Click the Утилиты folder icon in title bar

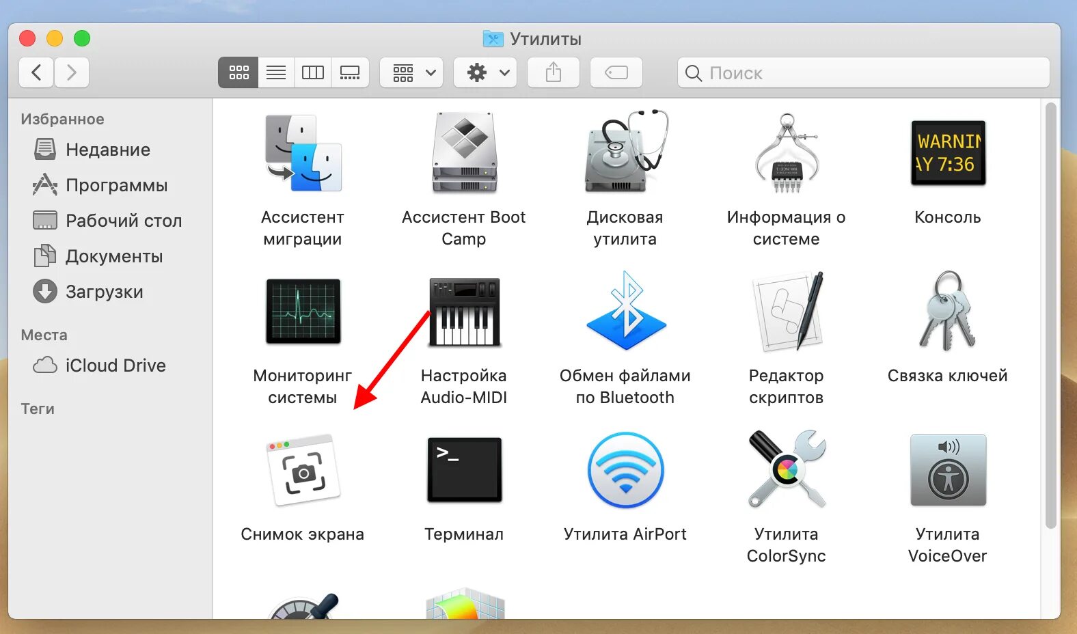pyautogui.click(x=493, y=39)
